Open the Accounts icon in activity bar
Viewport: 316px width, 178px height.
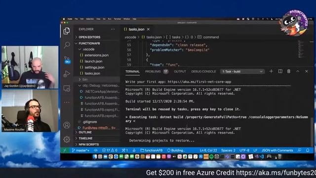coord(67,125)
